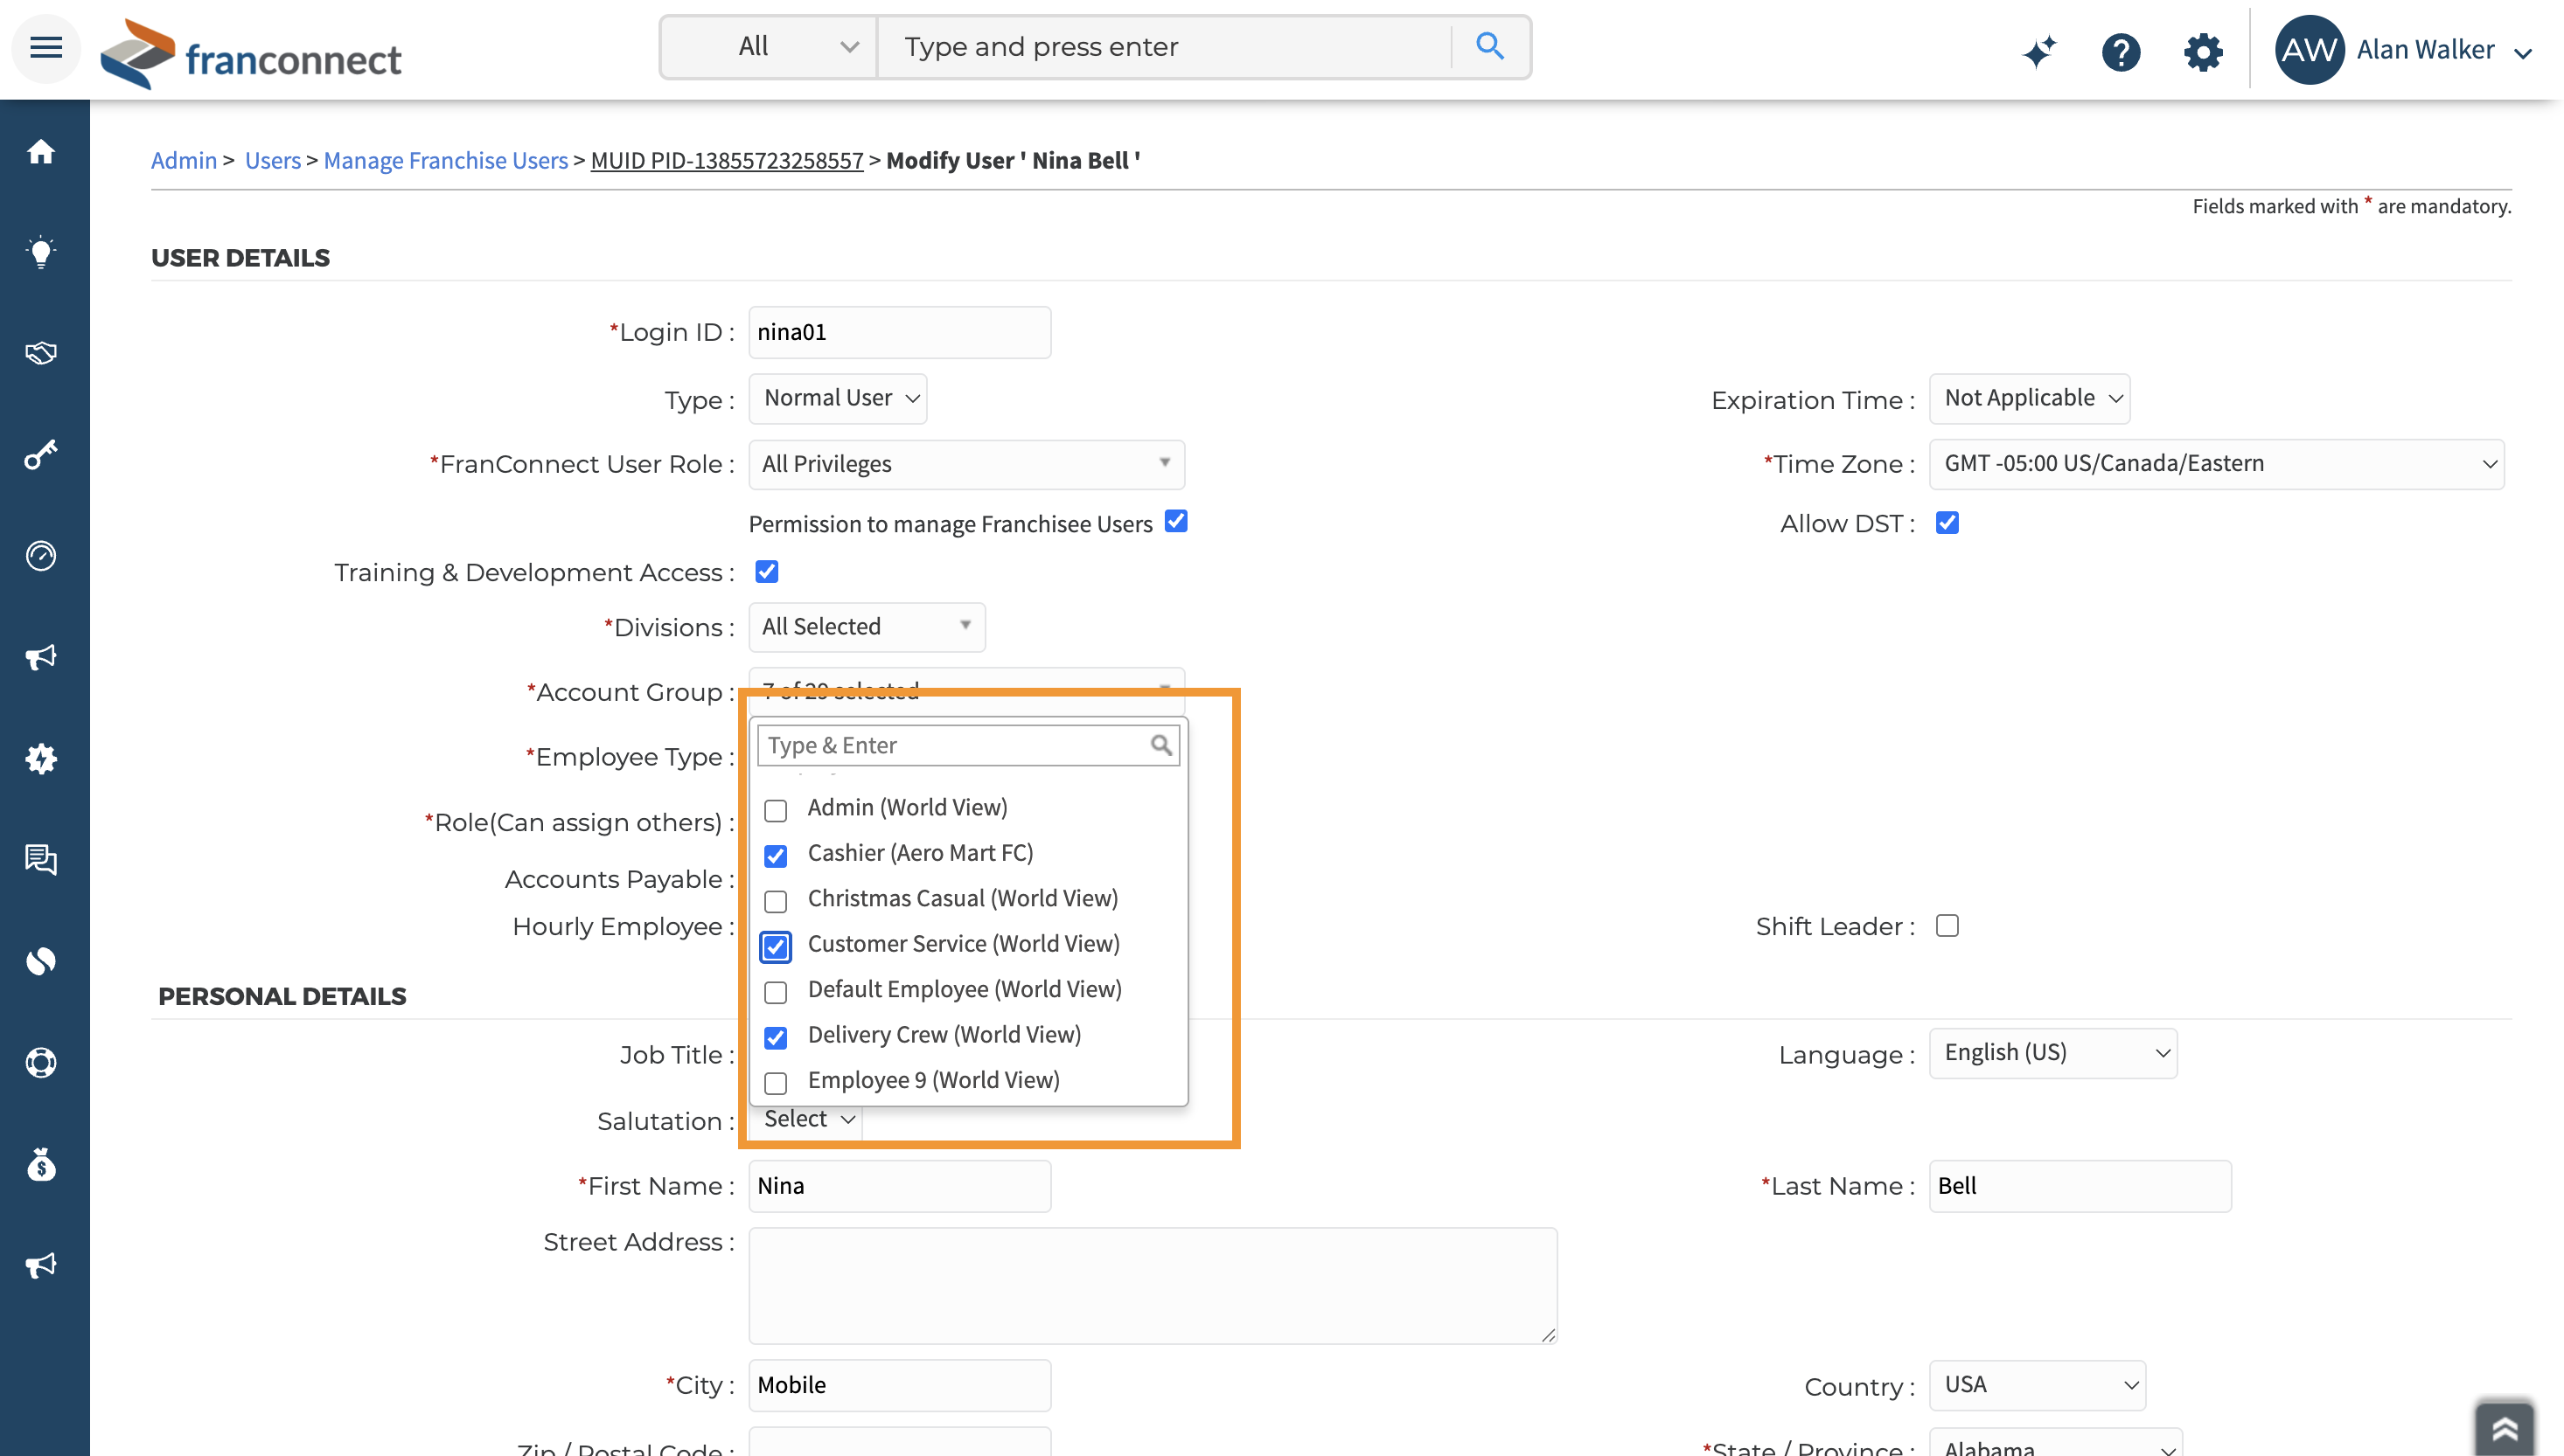Click the home icon in sidebar
2564x1456 pixels.
point(41,152)
